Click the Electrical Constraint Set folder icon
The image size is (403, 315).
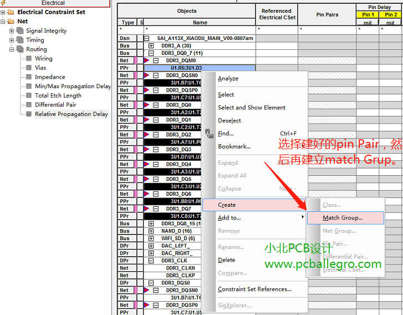point(11,12)
